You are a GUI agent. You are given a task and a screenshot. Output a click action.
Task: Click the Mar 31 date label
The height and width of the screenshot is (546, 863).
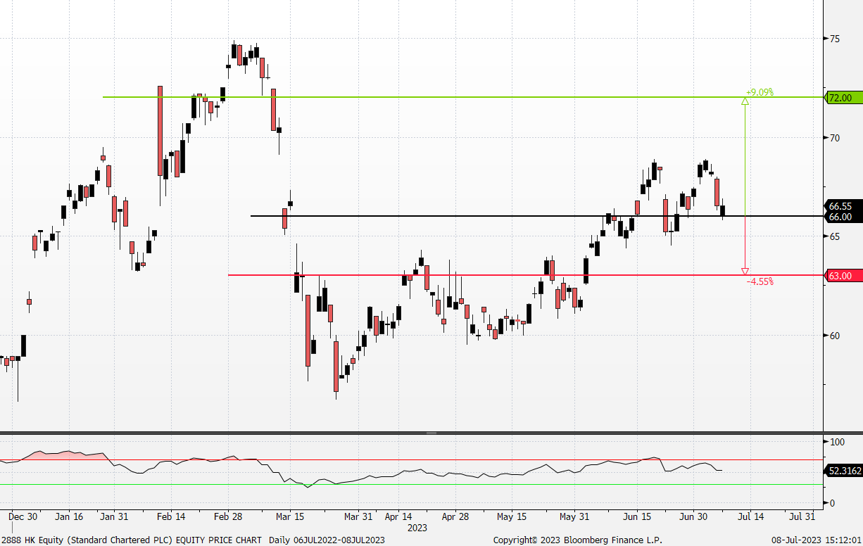pyautogui.click(x=358, y=516)
